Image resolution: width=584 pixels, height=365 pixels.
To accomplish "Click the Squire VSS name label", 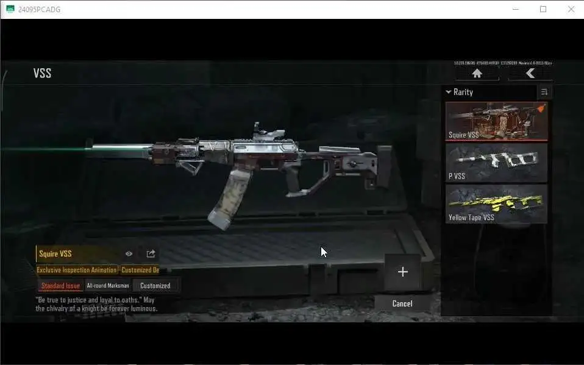I will tap(55, 253).
